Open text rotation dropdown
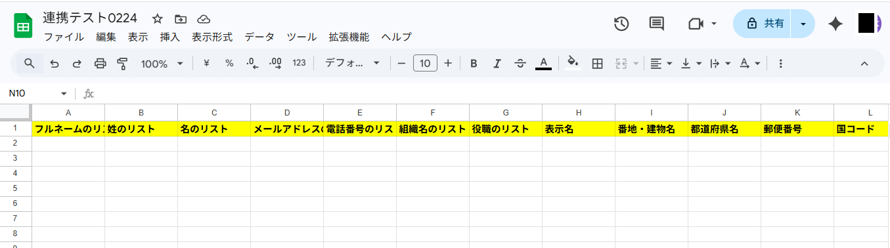 pyautogui.click(x=749, y=63)
